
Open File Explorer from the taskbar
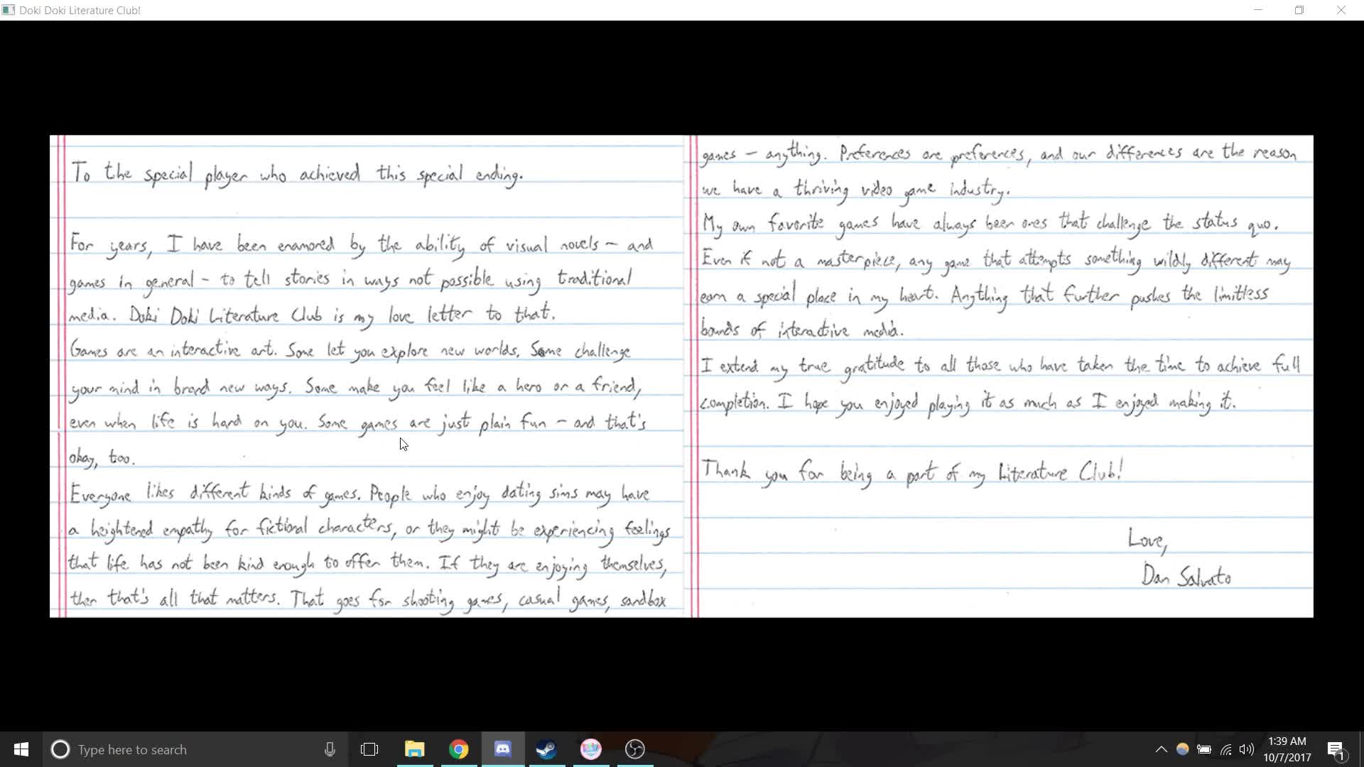pos(414,749)
